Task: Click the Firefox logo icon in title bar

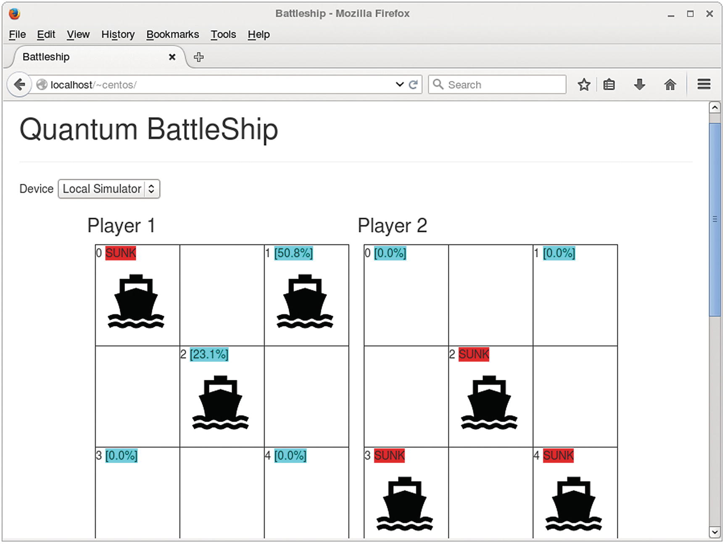Action: tap(14, 13)
